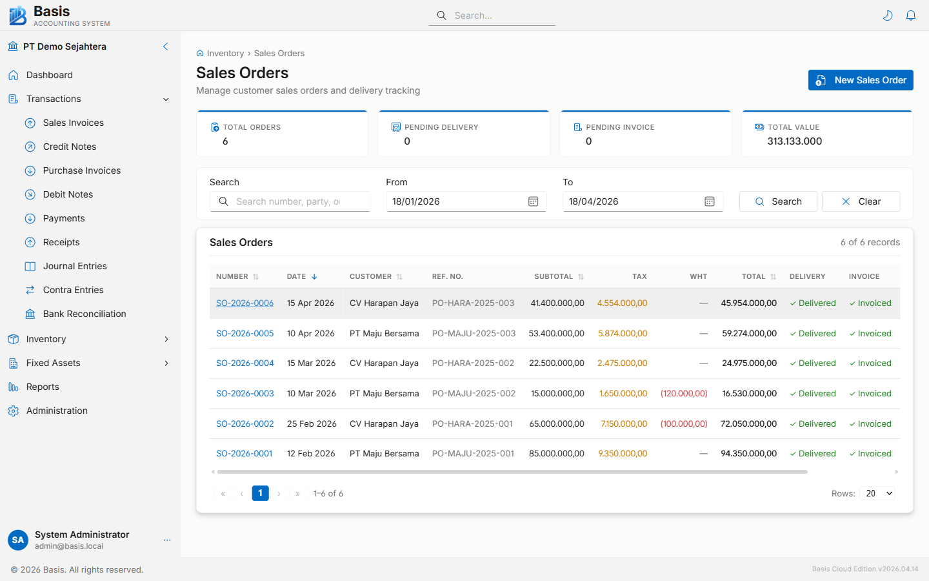Toggle dark mode with the moon icon

point(888,15)
